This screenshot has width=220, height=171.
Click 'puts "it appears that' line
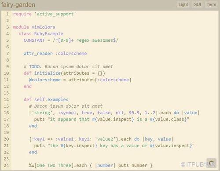pyautogui.click(x=112, y=119)
